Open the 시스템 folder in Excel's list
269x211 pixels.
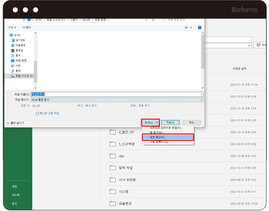[187, 191]
